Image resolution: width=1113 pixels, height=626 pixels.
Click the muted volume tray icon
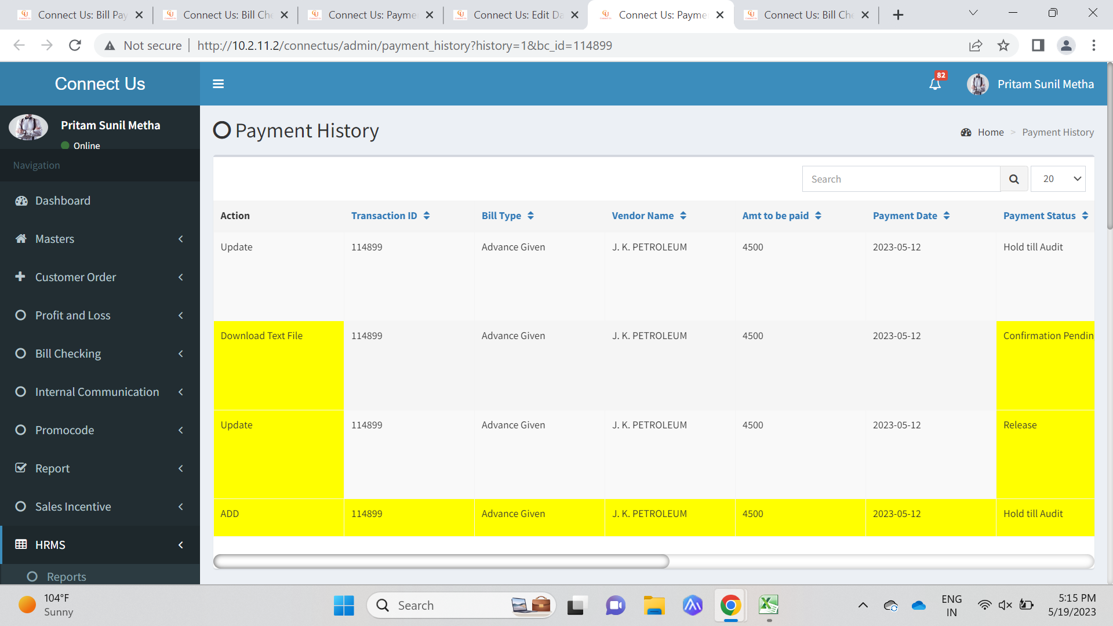(1005, 606)
